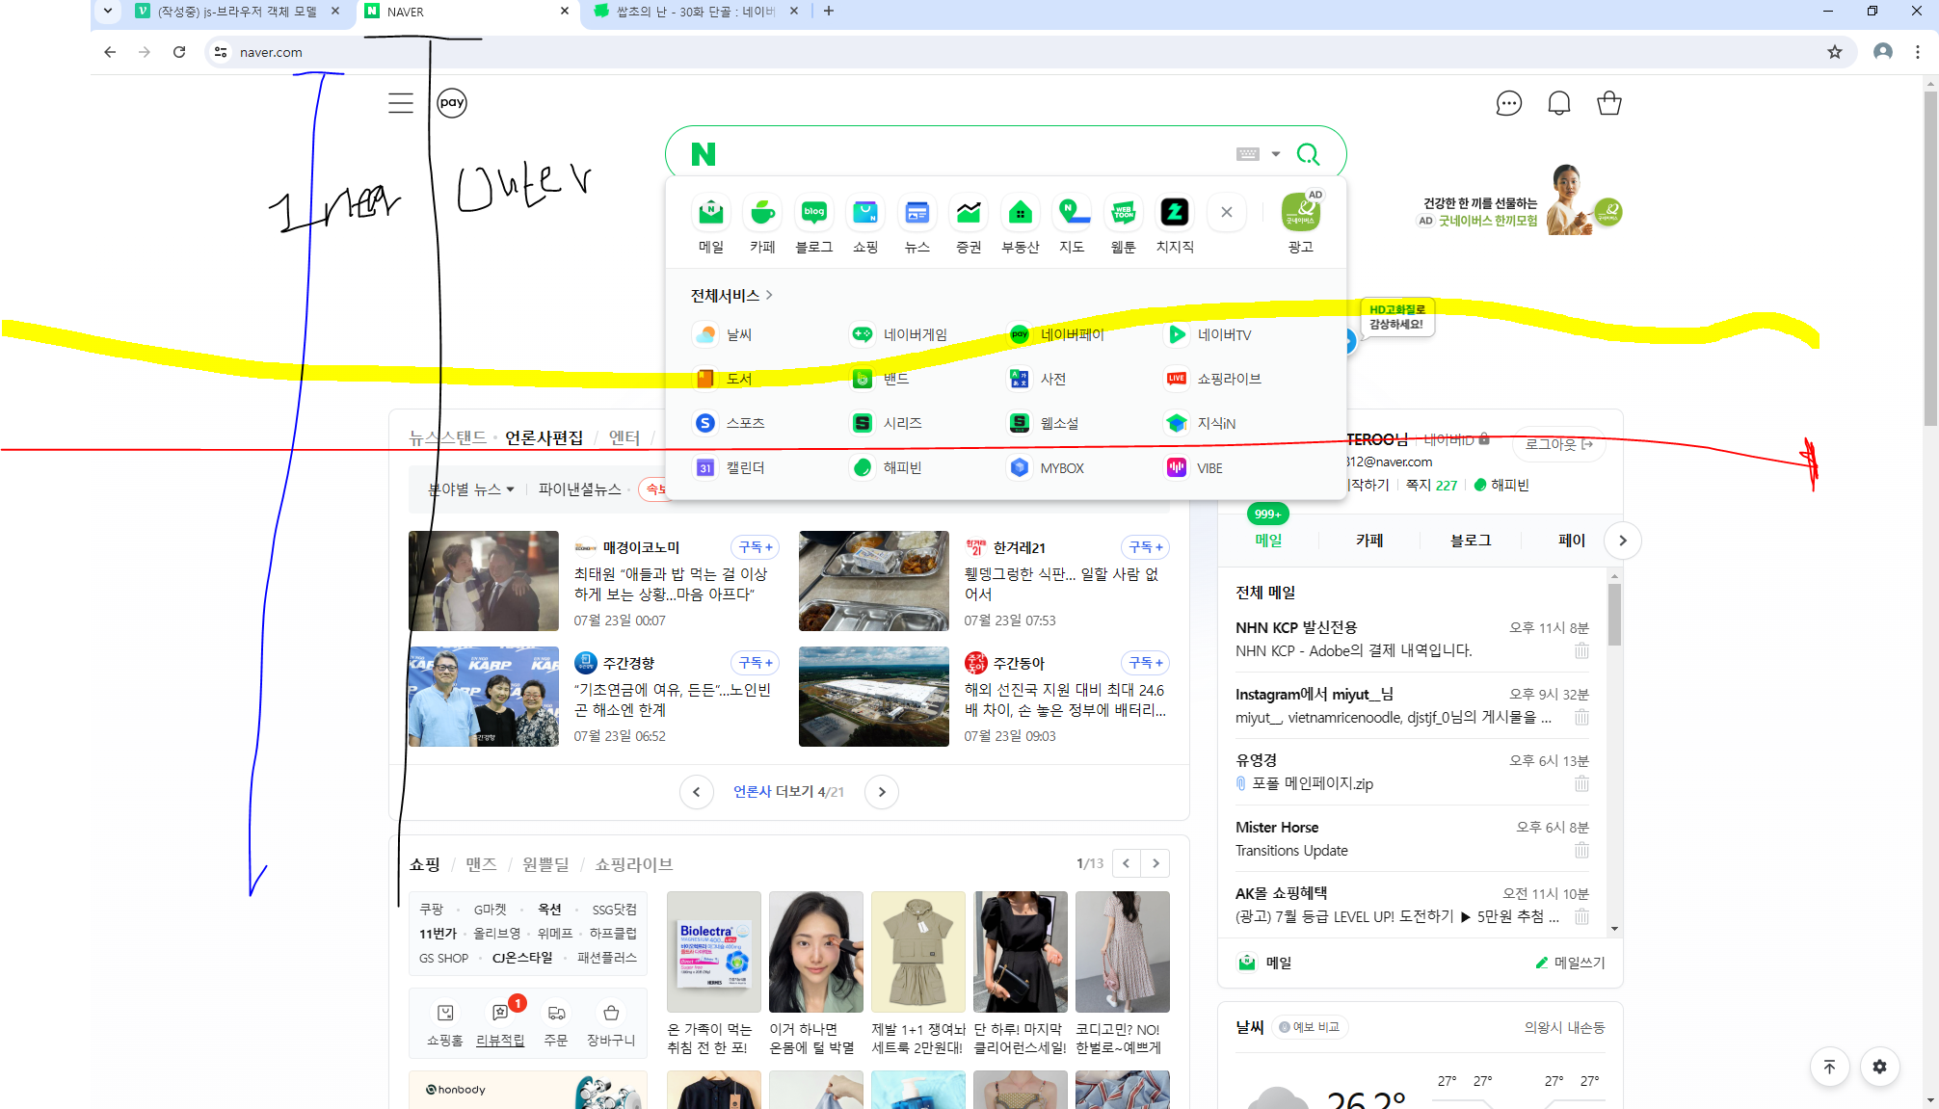This screenshot has height=1109, width=1939.
Task: Expand the 분야별 뉴스 dropdown
Action: (x=471, y=489)
